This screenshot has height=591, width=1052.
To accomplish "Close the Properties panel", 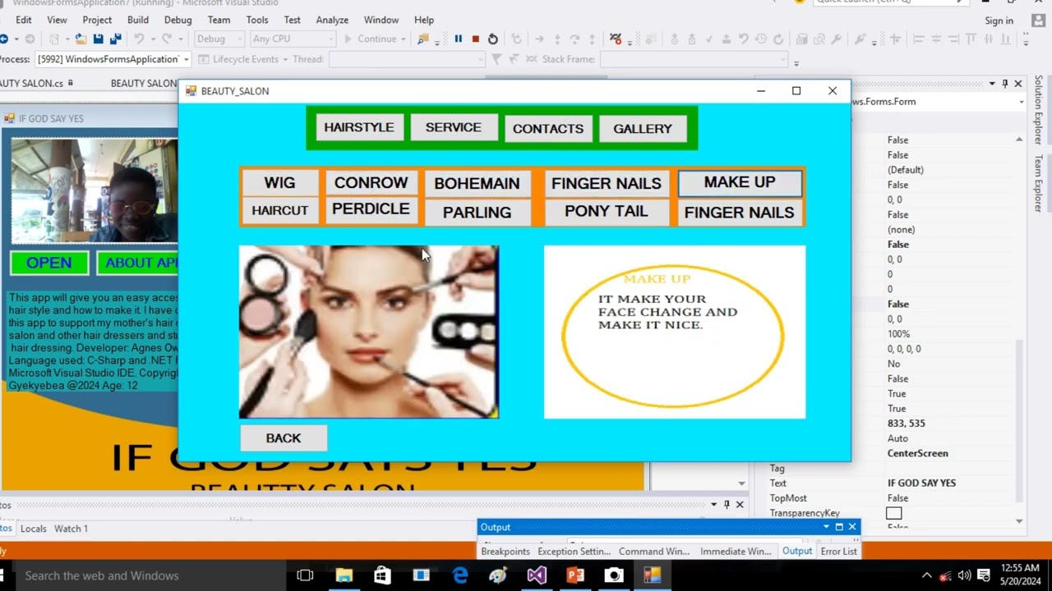I will pos(1017,84).
